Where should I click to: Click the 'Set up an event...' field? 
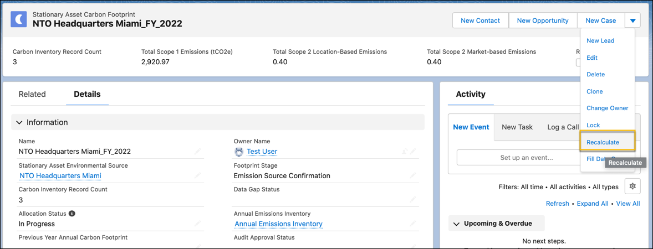[x=519, y=158]
